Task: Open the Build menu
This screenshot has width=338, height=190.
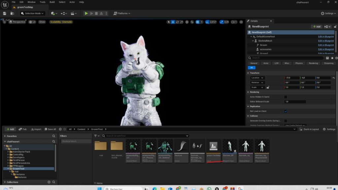Action: [52, 2]
